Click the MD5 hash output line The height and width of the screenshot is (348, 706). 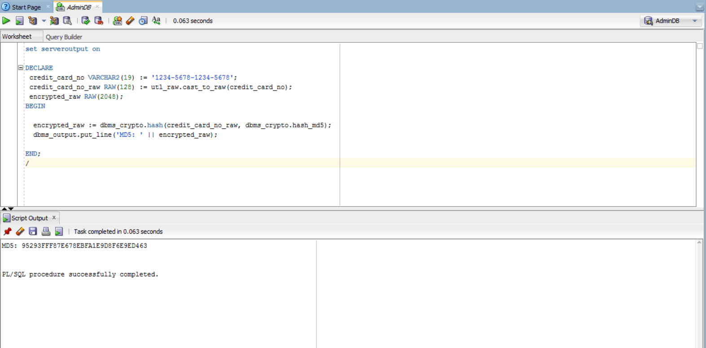[75, 246]
